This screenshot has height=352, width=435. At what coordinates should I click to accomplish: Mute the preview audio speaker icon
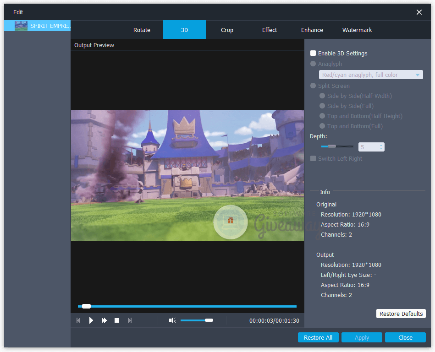coord(172,320)
